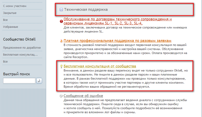Screen dimensions: 202x117
Task: Open Предложения по доработке in sidebar
Action: pyautogui.click(x=22, y=48)
